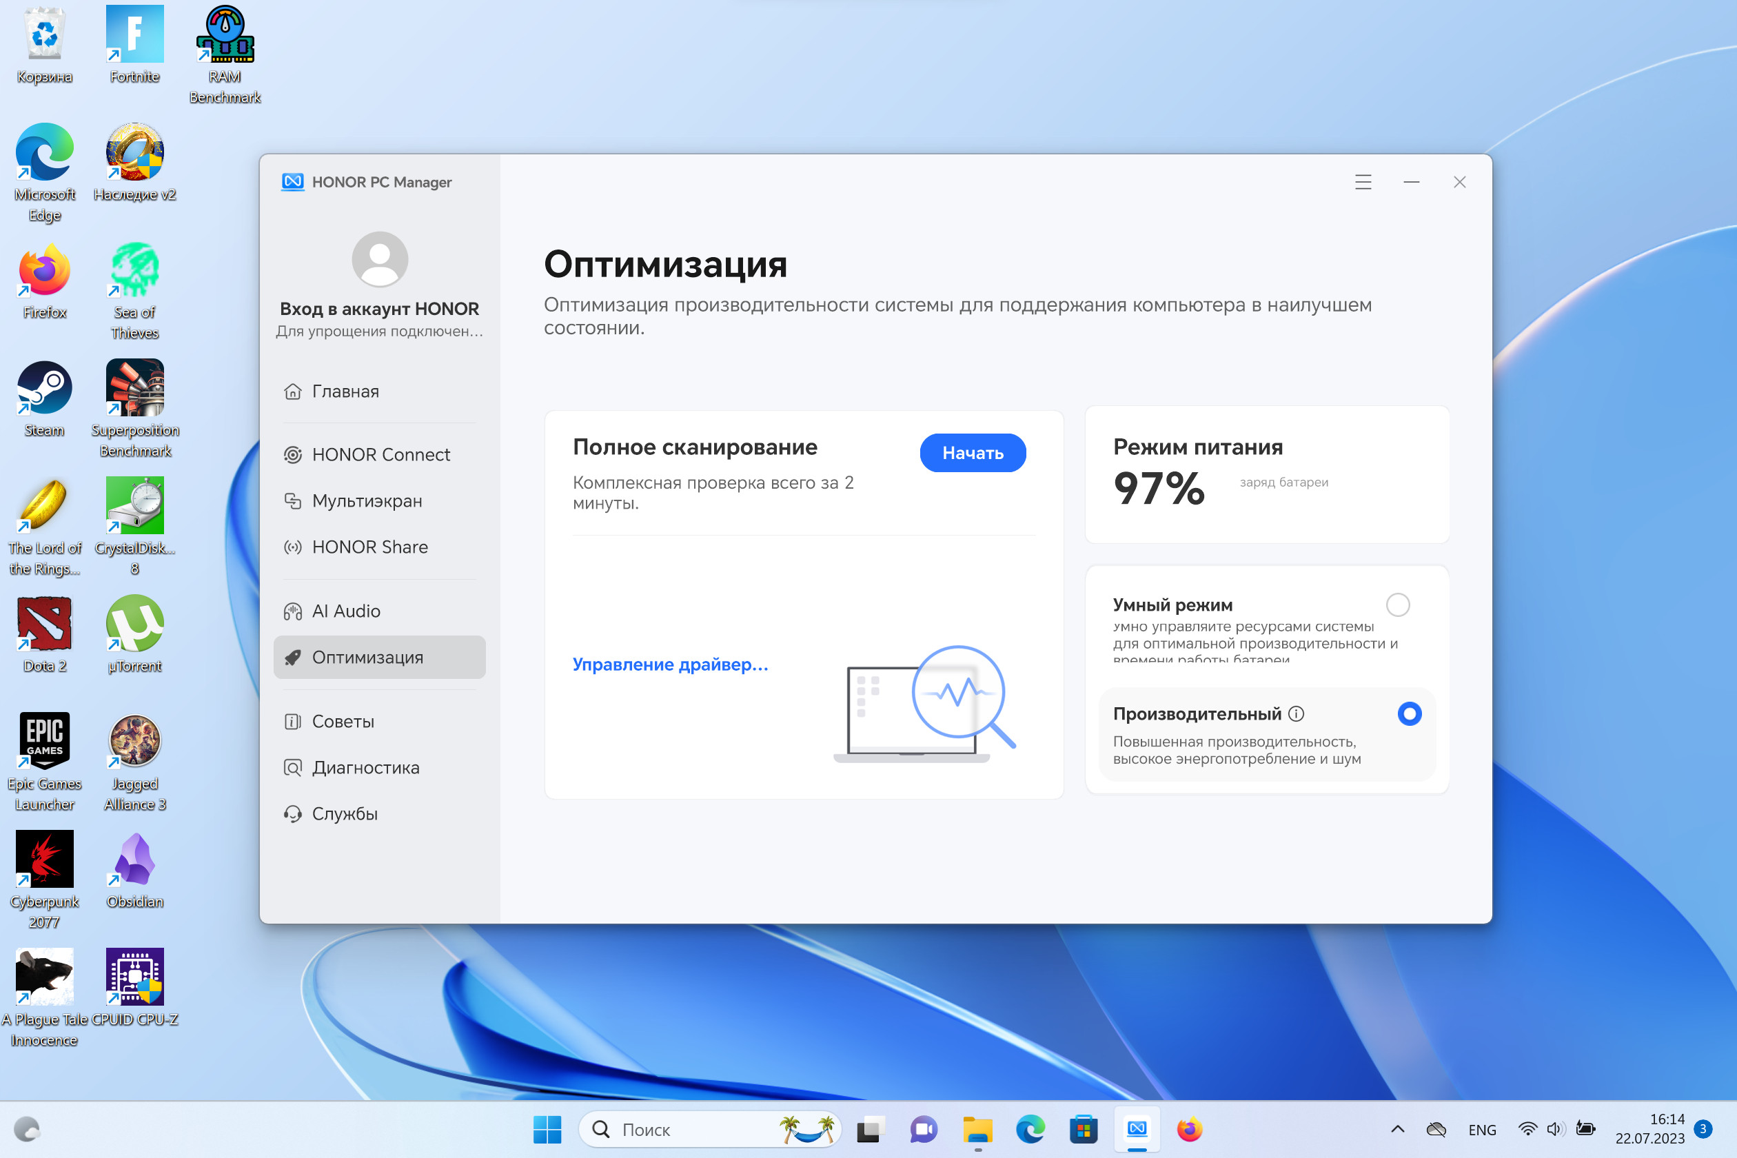1737x1158 pixels.
Task: Open the Firefox desktop shortcut
Action: pyautogui.click(x=44, y=281)
